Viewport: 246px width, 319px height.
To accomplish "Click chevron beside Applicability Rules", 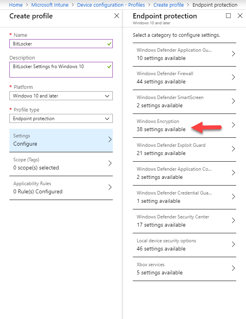I will point(110,187).
